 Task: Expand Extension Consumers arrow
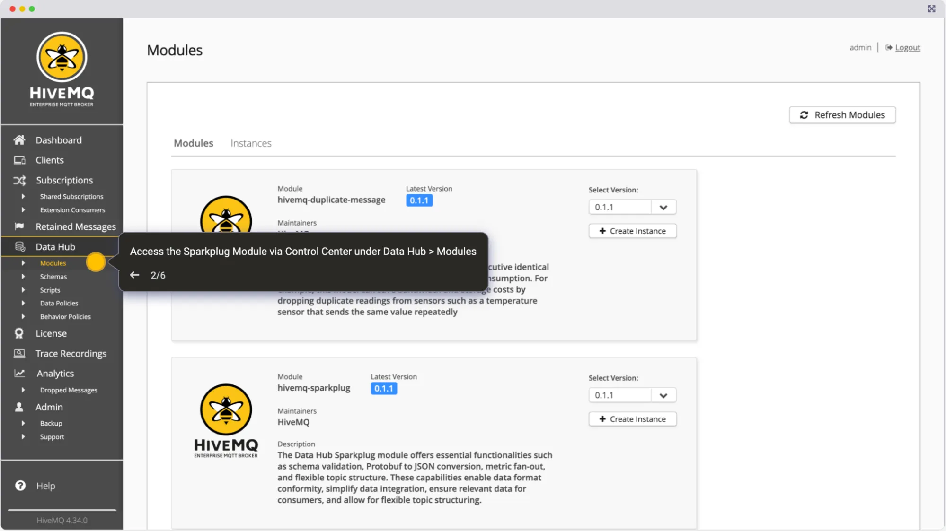[x=23, y=210]
